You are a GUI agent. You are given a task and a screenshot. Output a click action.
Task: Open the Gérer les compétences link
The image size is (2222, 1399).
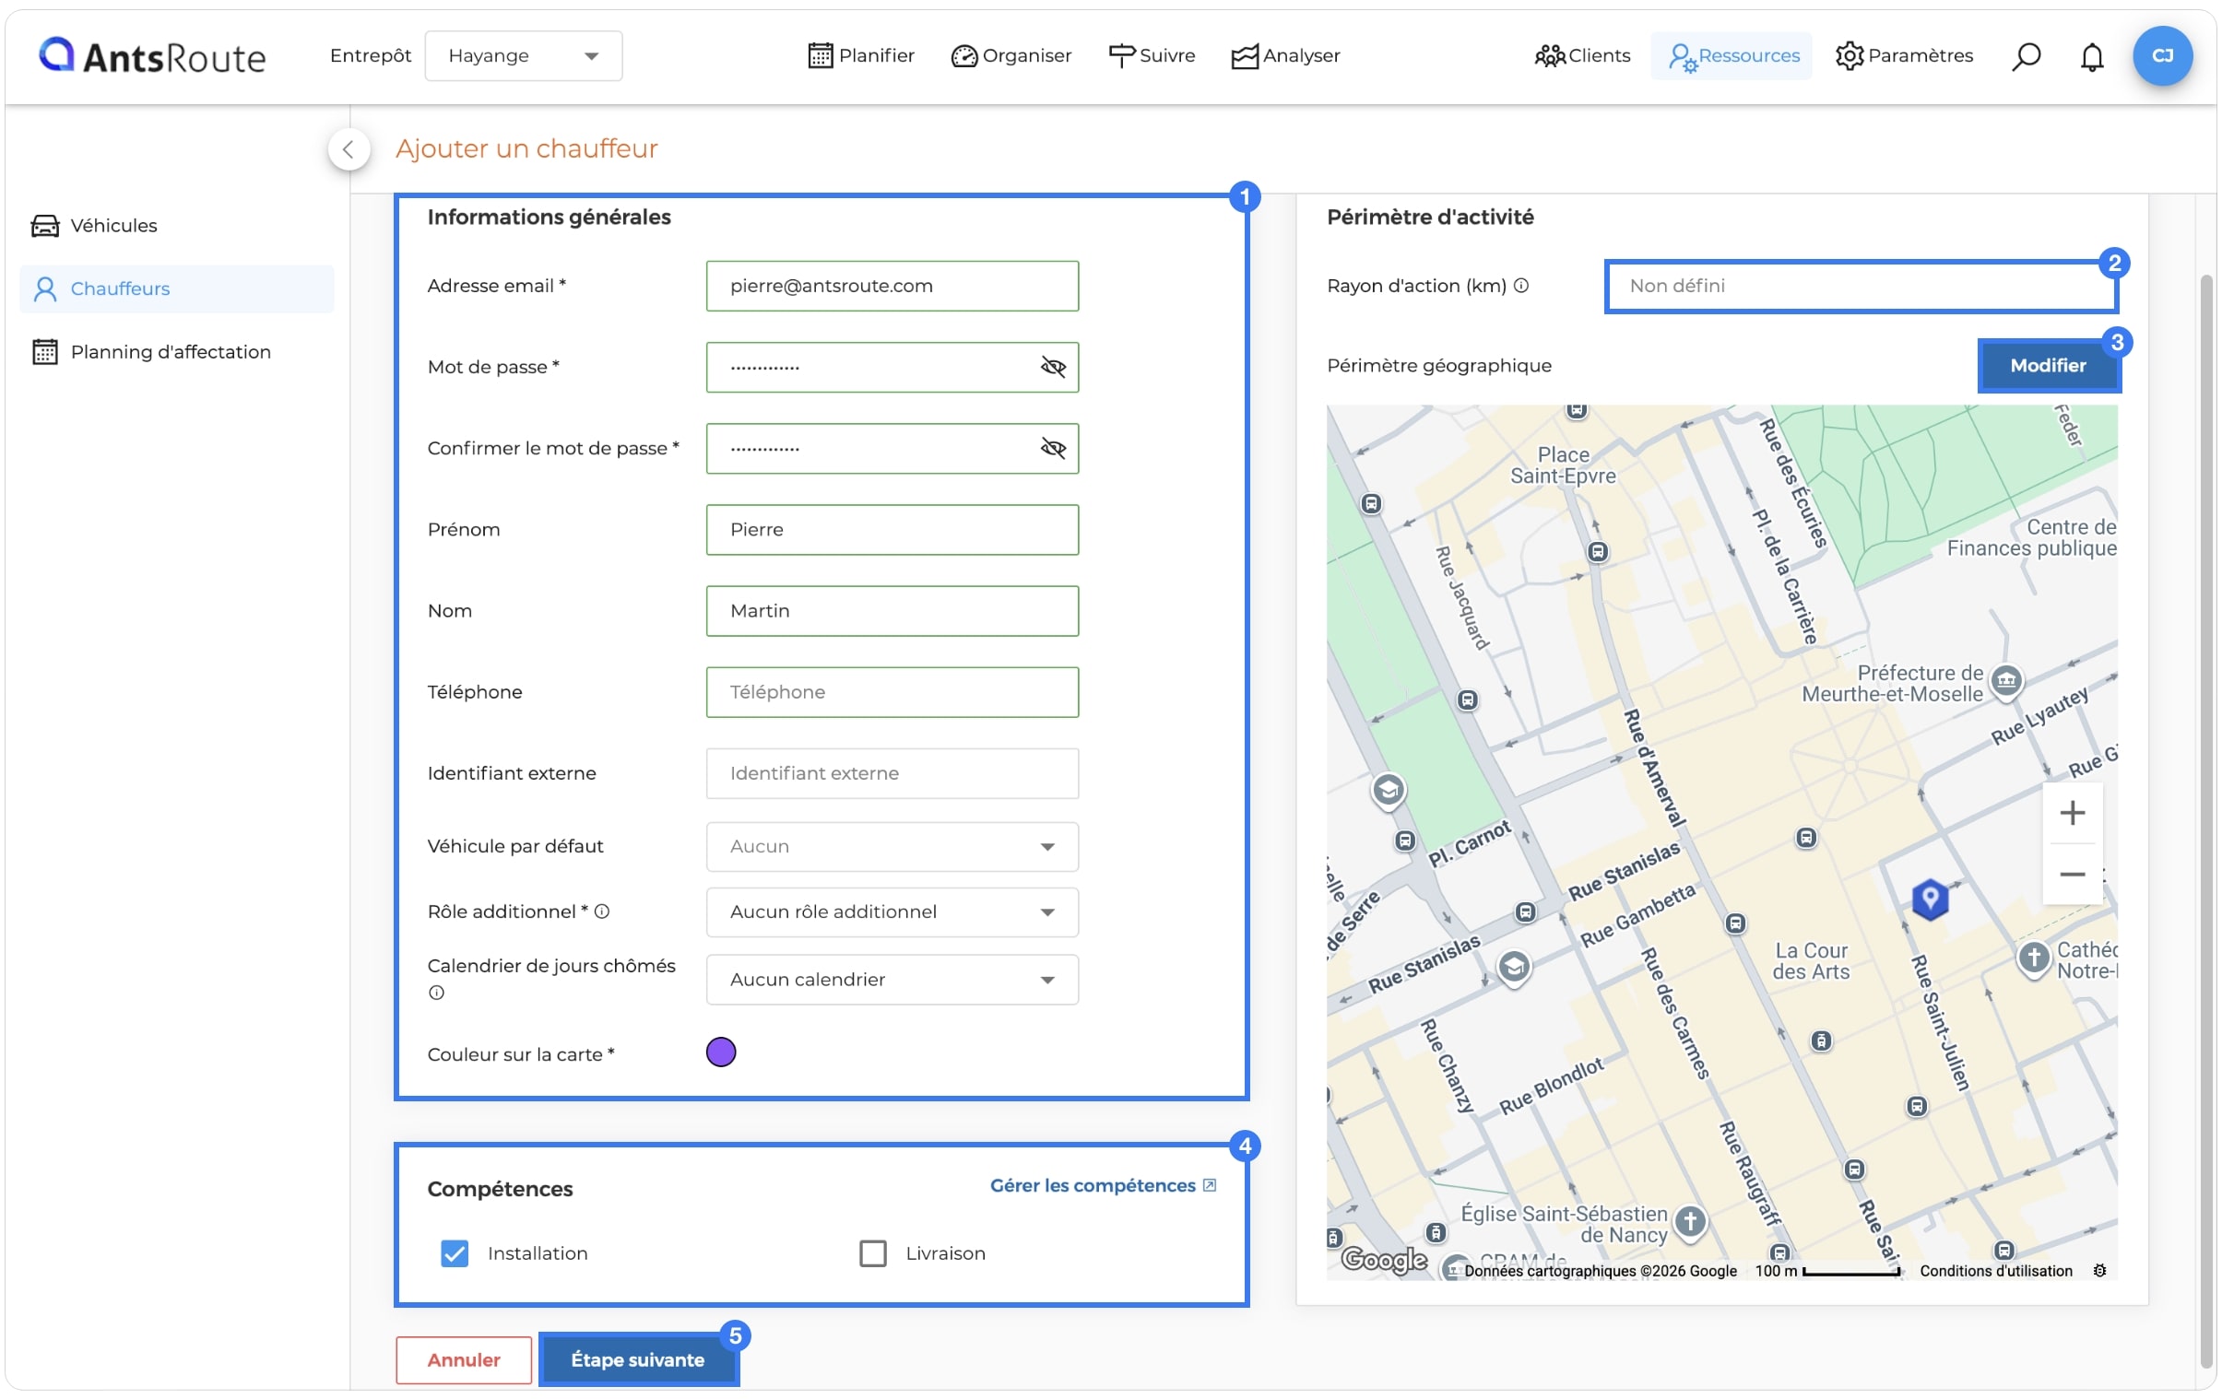(1103, 1186)
